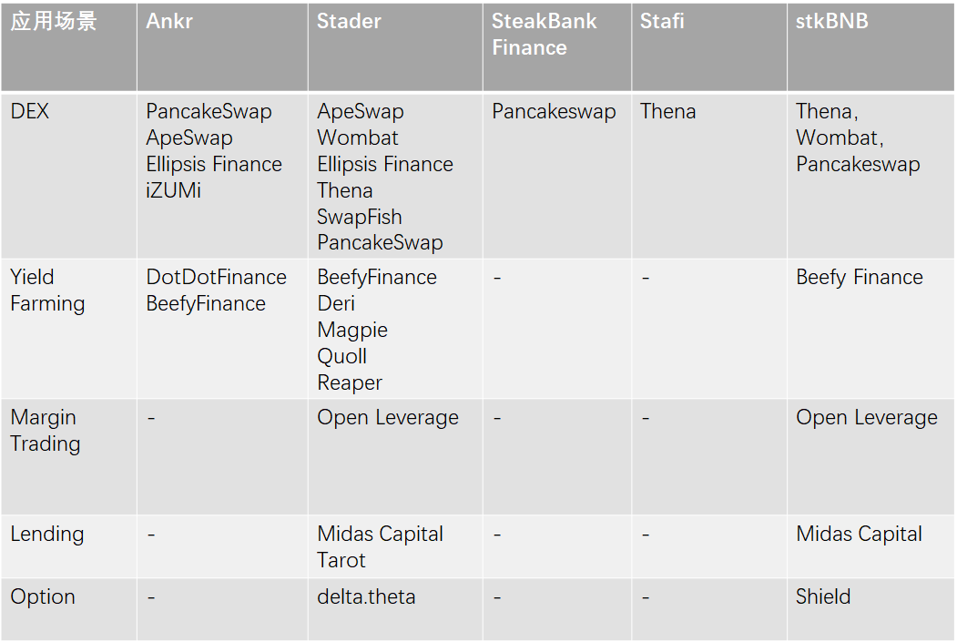
Task: Click the SteakBank Finance header cell
Action: (544, 34)
